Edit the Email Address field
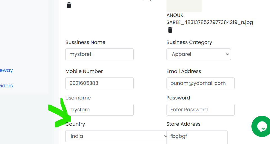 [201, 83]
